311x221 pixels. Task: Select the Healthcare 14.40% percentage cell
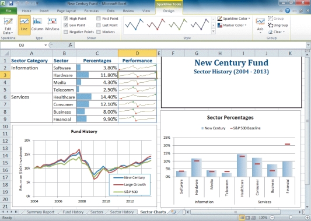point(97,97)
